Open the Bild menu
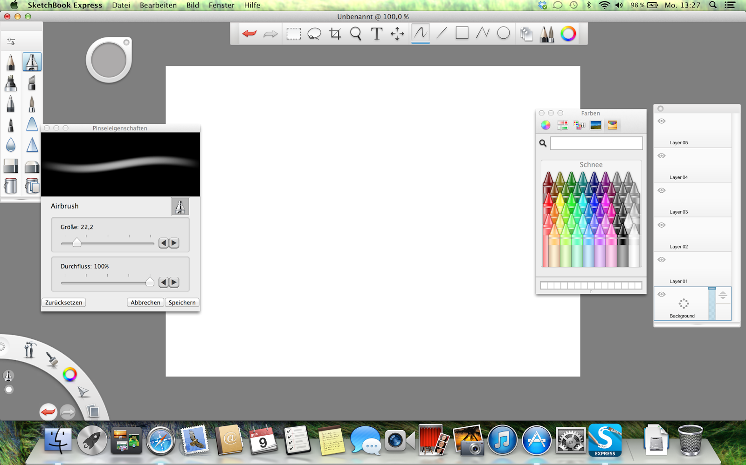The height and width of the screenshot is (465, 746). (x=193, y=5)
